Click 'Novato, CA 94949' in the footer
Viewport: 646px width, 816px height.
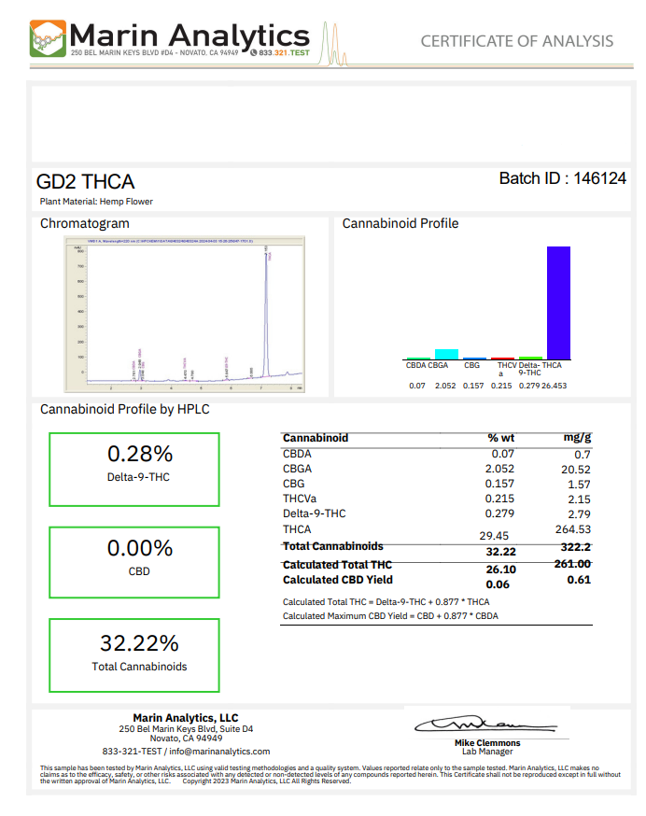pyautogui.click(x=186, y=739)
